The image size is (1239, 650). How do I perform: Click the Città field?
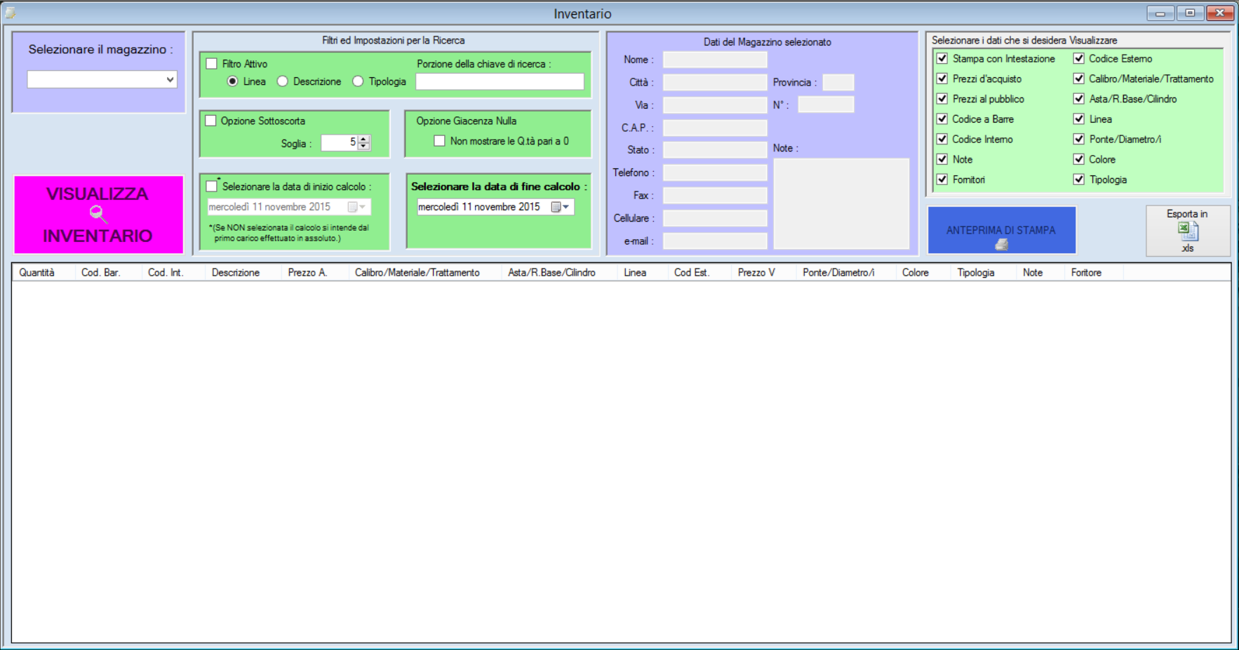coord(715,82)
